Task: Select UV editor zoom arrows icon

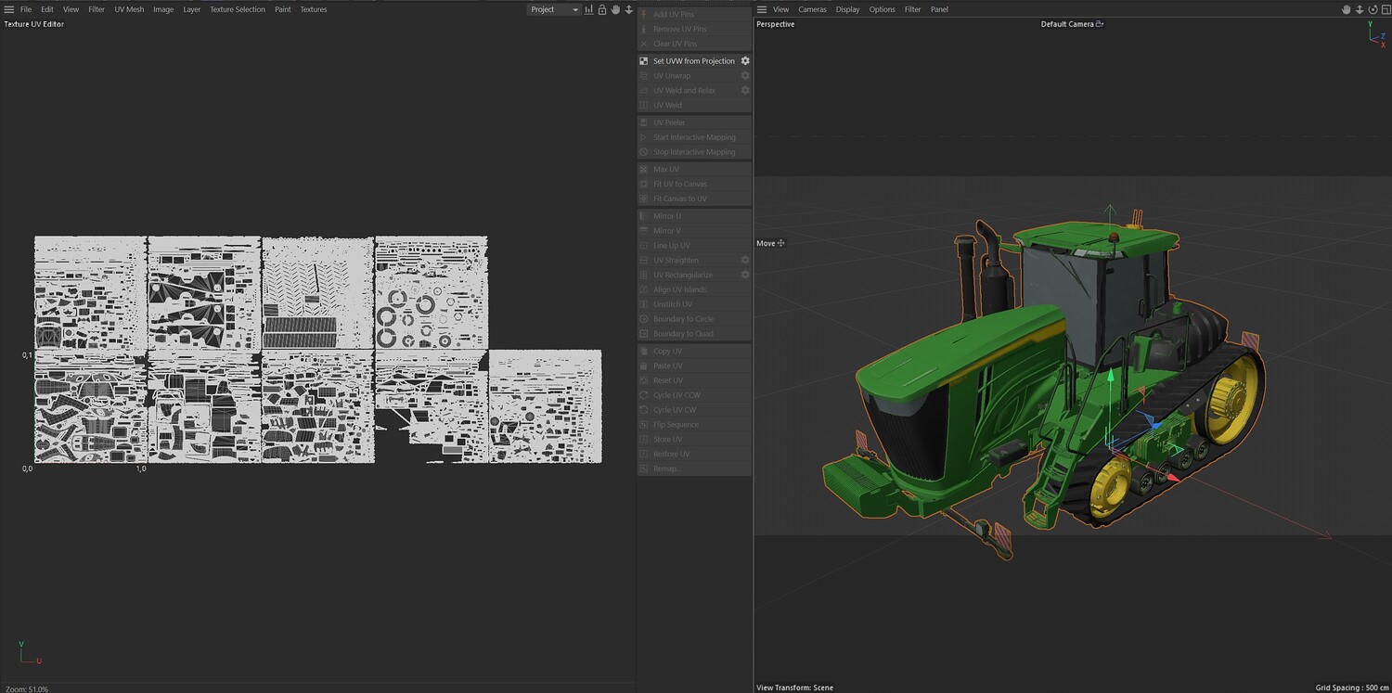Action: coord(628,9)
